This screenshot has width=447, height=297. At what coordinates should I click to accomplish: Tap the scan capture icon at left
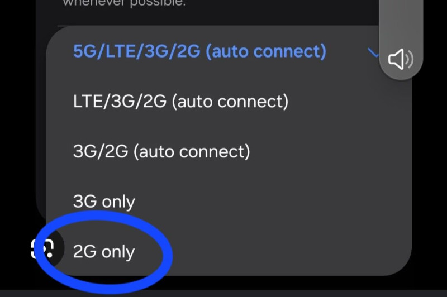pos(42,249)
